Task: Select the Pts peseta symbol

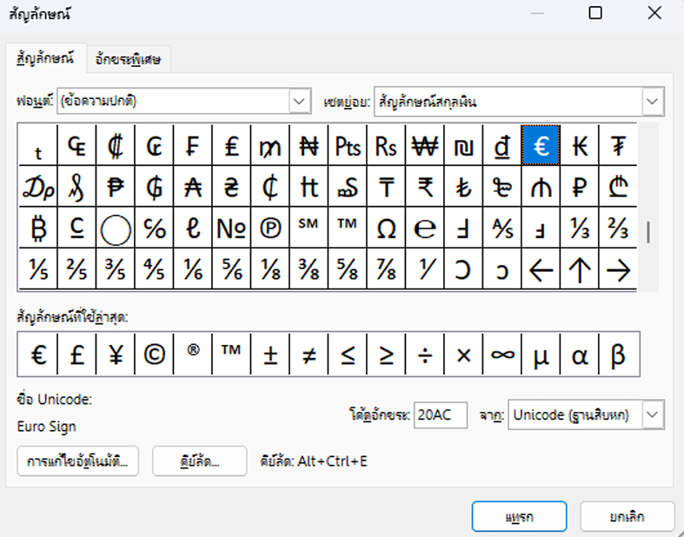Action: point(348,146)
